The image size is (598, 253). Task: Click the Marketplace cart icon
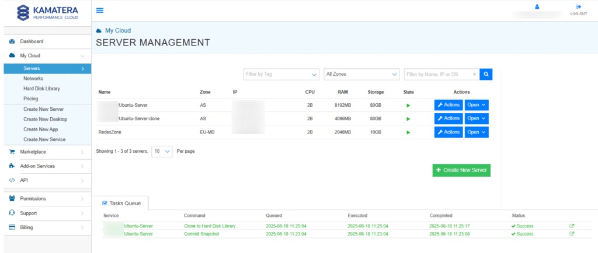(x=12, y=152)
